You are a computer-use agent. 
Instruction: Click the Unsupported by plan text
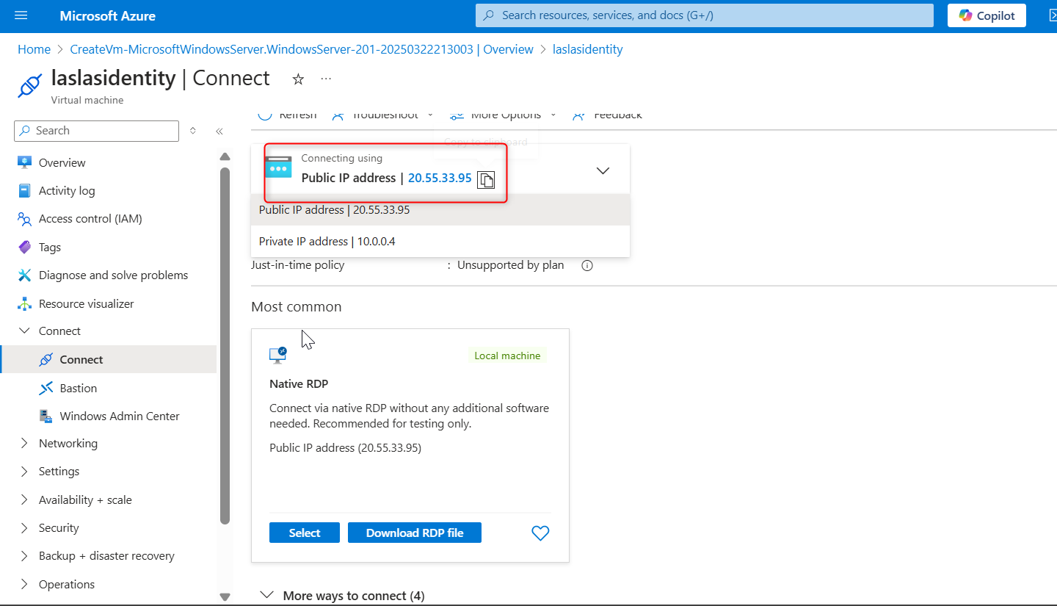point(511,265)
